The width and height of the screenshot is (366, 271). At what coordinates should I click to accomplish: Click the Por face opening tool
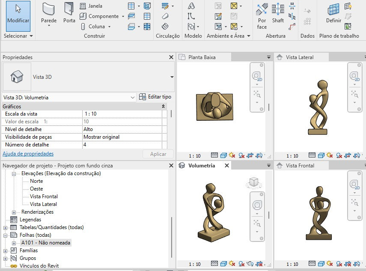[262, 16]
